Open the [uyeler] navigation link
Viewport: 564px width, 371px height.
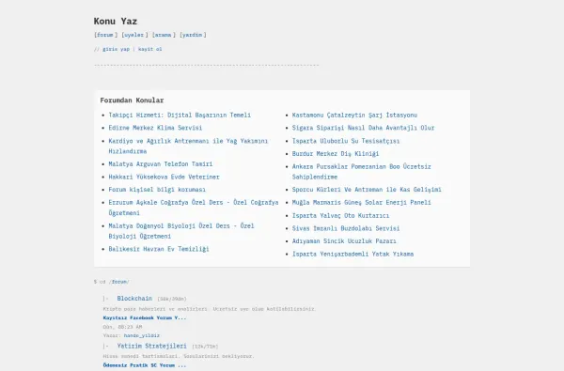point(134,35)
